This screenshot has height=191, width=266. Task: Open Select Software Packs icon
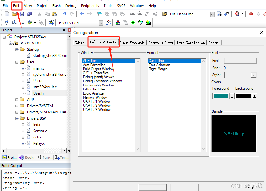pos(140,22)
